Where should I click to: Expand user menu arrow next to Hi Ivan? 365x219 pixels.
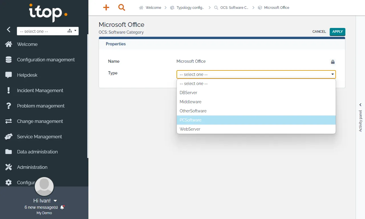[55, 201]
